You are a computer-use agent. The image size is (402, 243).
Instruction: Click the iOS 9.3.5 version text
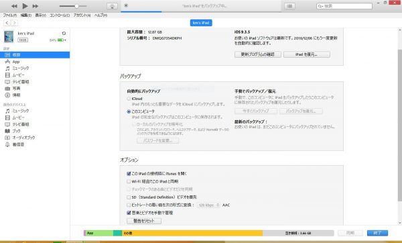tap(242, 32)
